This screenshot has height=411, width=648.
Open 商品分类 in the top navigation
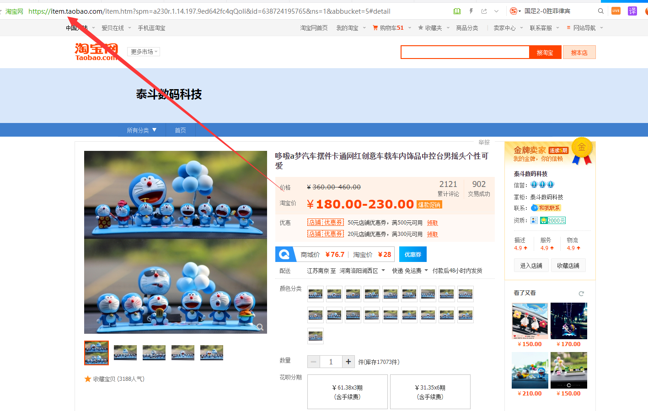(467, 28)
